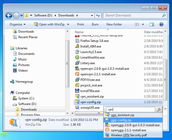172x140 pixels.
Task: Open Documents library
Action: click(x=24, y=54)
